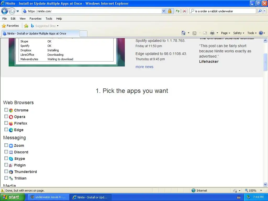Open the search provider dropdown arrow
The height and width of the screenshot is (201, 268).
[x=264, y=11]
